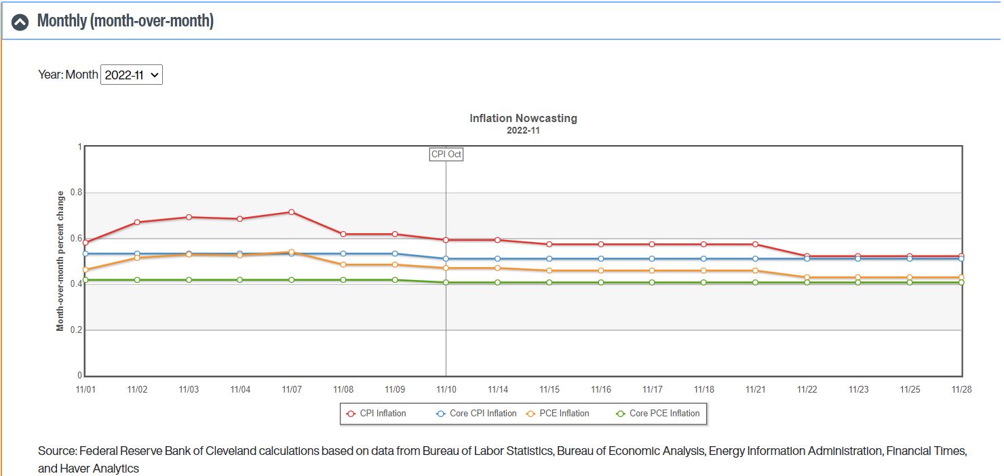The image size is (1004, 476).
Task: Click the Inflation Nowcasting chart title
Action: click(x=523, y=118)
